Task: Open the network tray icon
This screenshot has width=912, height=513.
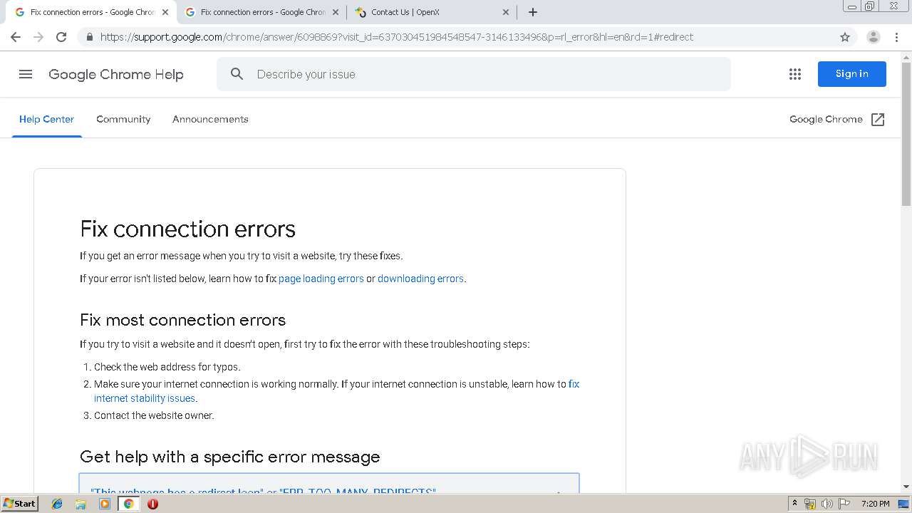Action: (810, 504)
